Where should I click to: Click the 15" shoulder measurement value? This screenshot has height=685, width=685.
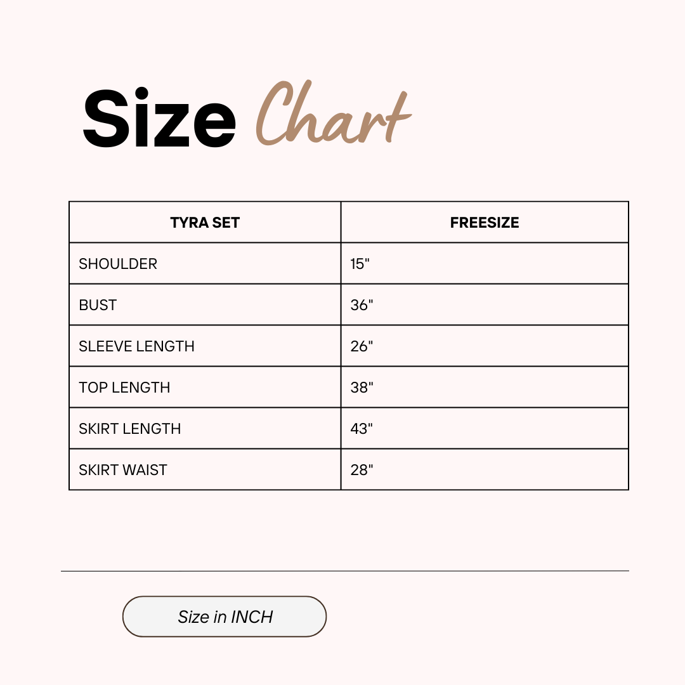pyautogui.click(x=360, y=264)
